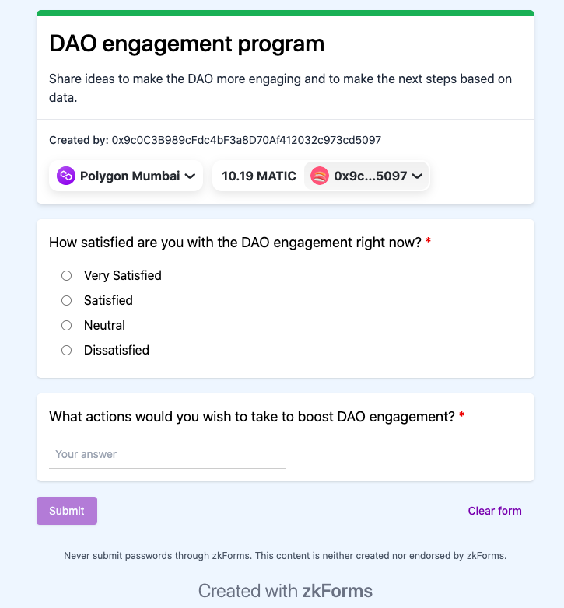Choose the Satisfied radio button
Screen dimensions: 564x608
tap(67, 300)
